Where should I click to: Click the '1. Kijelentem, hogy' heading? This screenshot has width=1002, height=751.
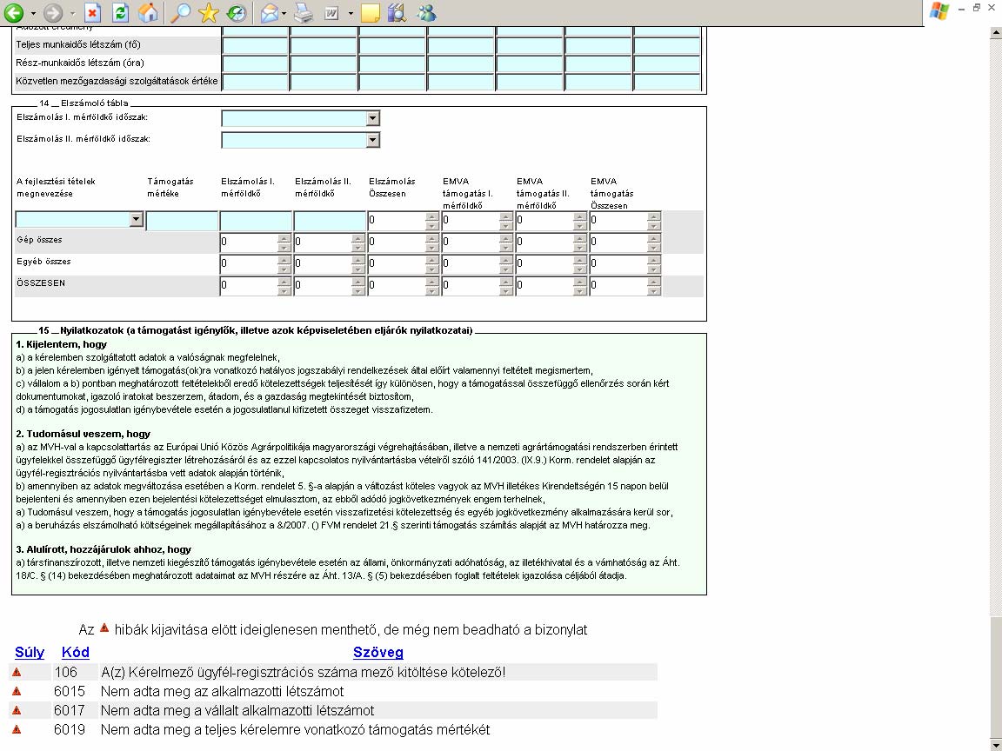pyautogui.click(x=62, y=344)
